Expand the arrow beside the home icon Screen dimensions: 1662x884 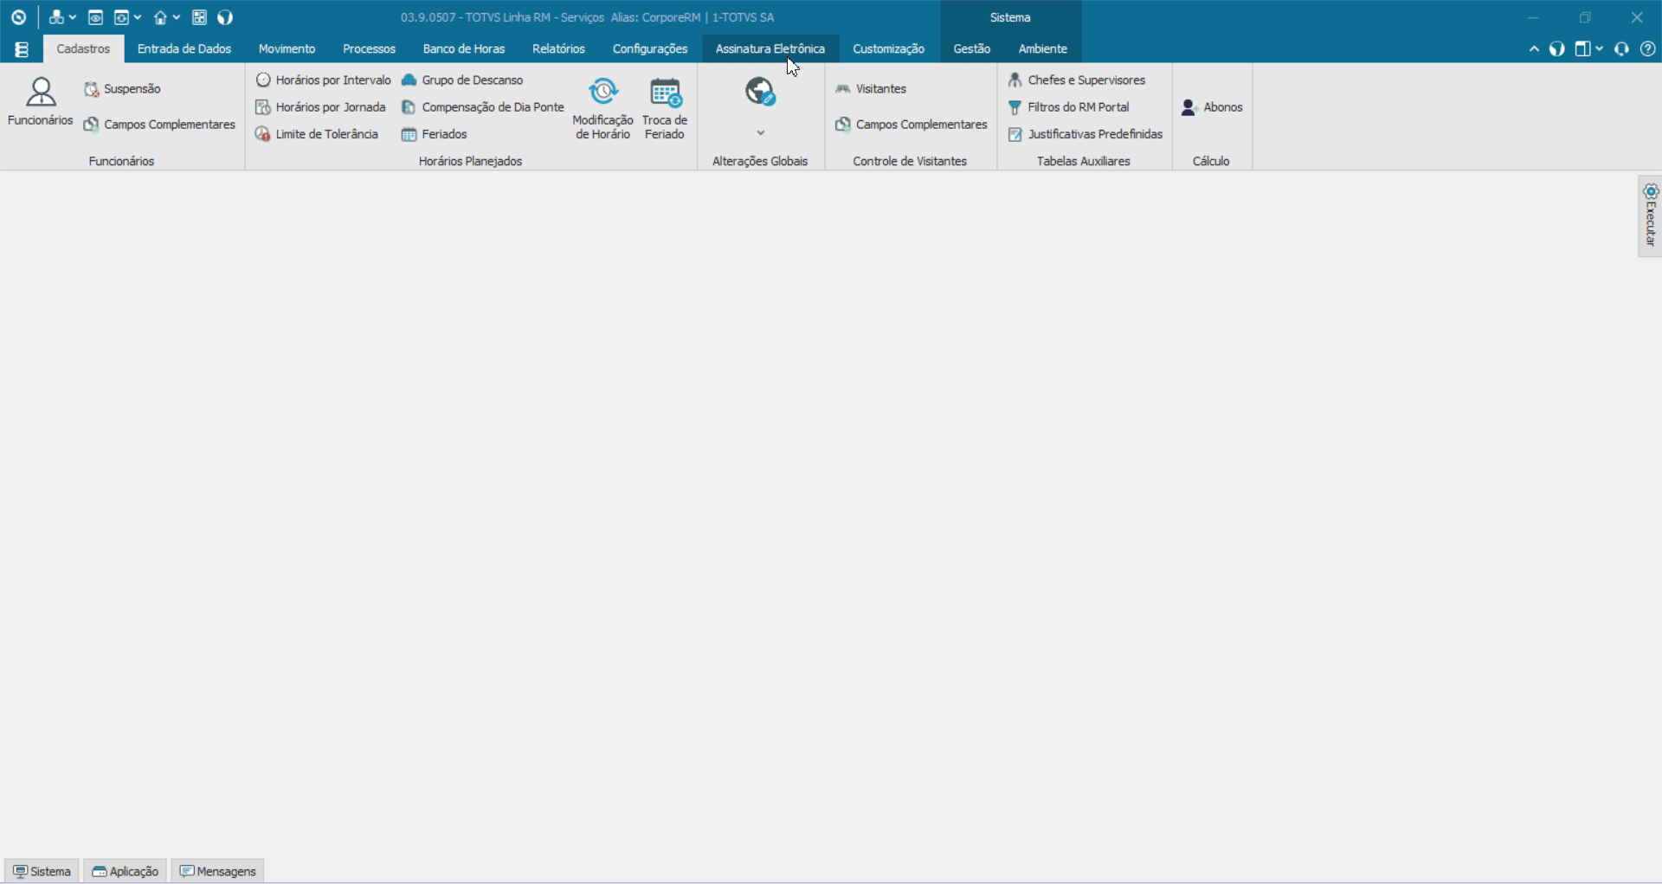point(177,17)
